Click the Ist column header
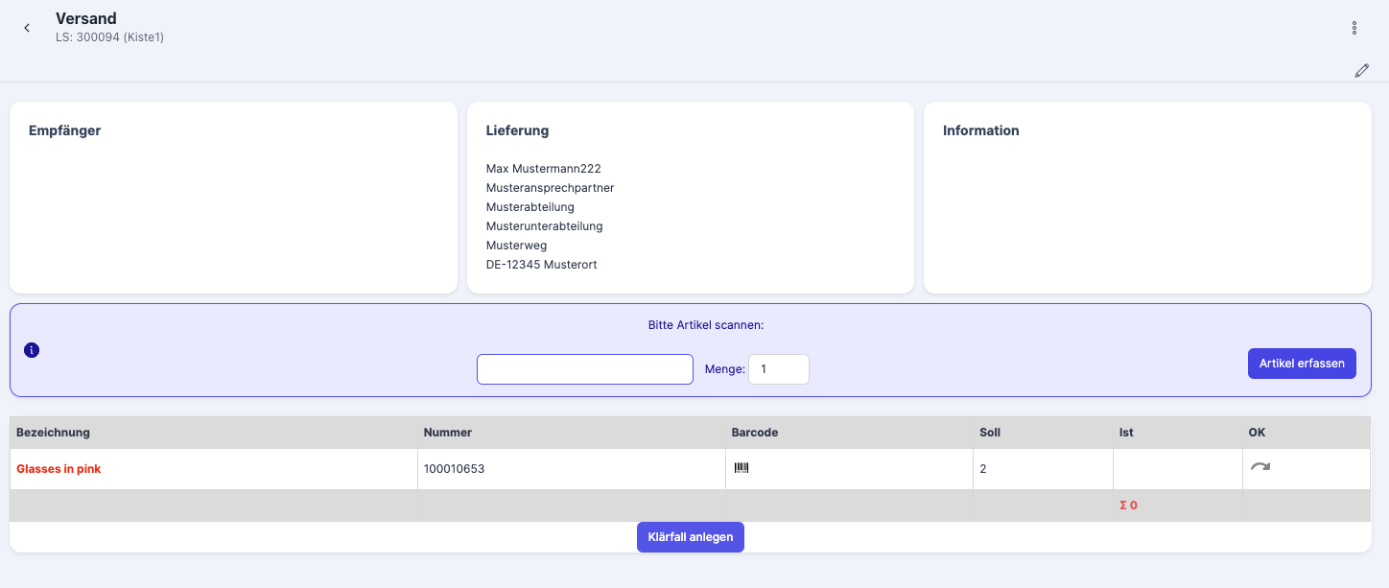 [x=1126, y=433]
